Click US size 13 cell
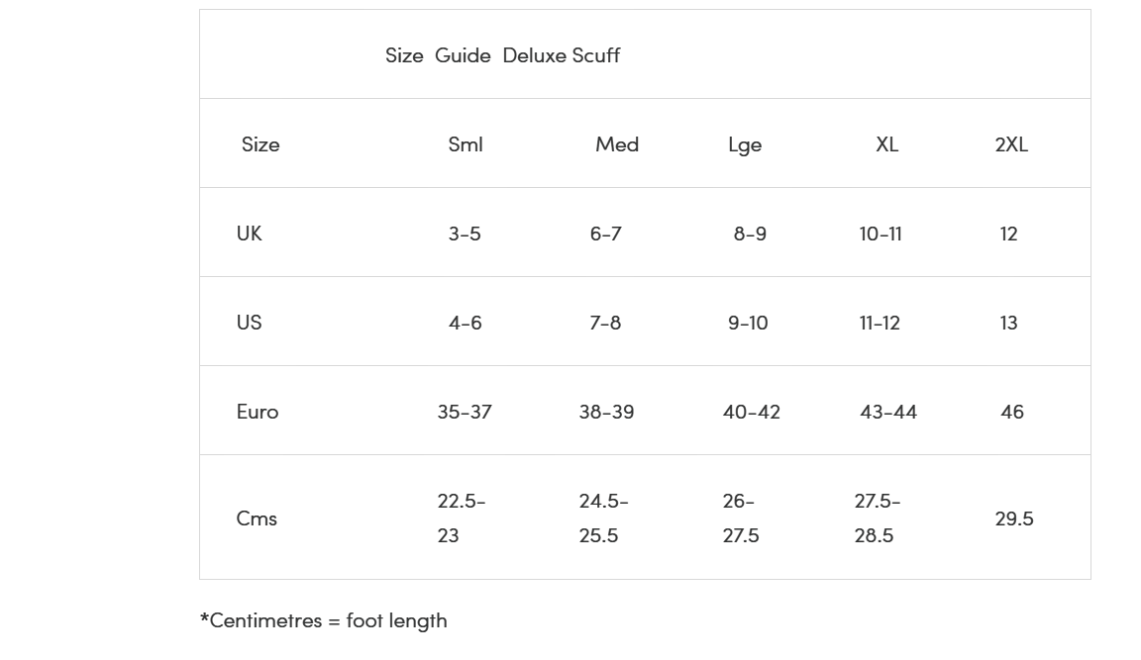The height and width of the screenshot is (660, 1141). click(x=1008, y=322)
